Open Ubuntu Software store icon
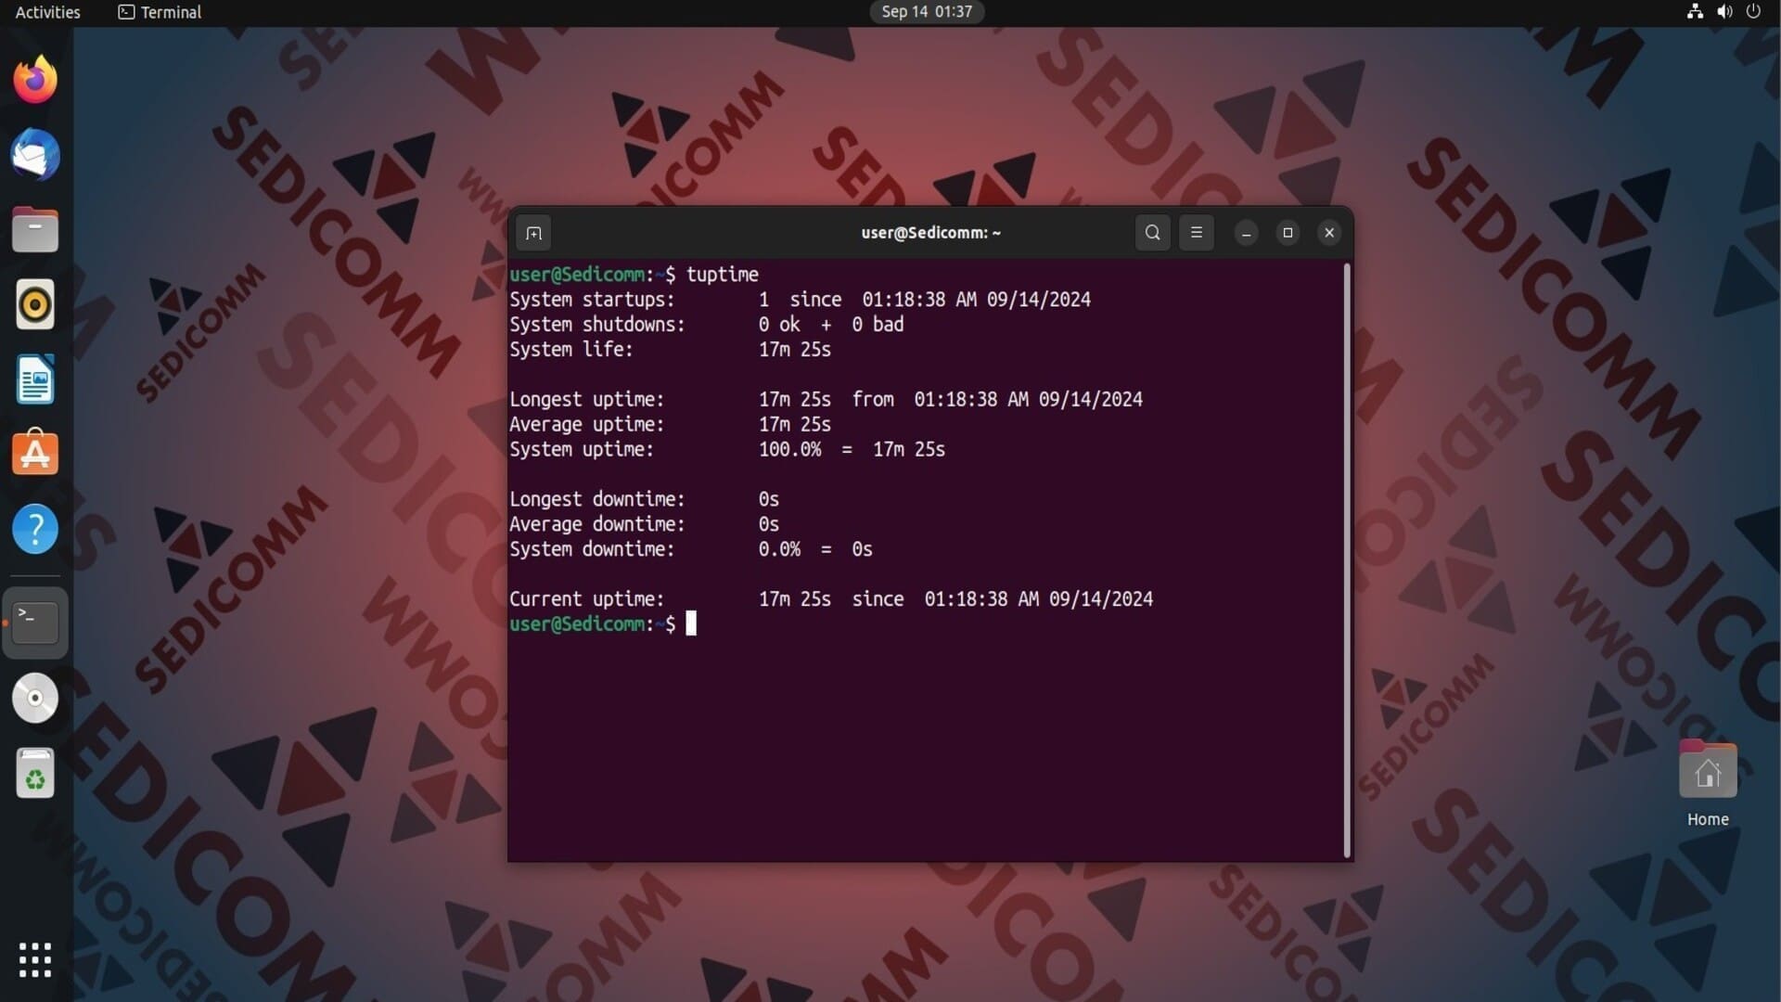Screen dimensions: 1781x1002 click(35, 454)
